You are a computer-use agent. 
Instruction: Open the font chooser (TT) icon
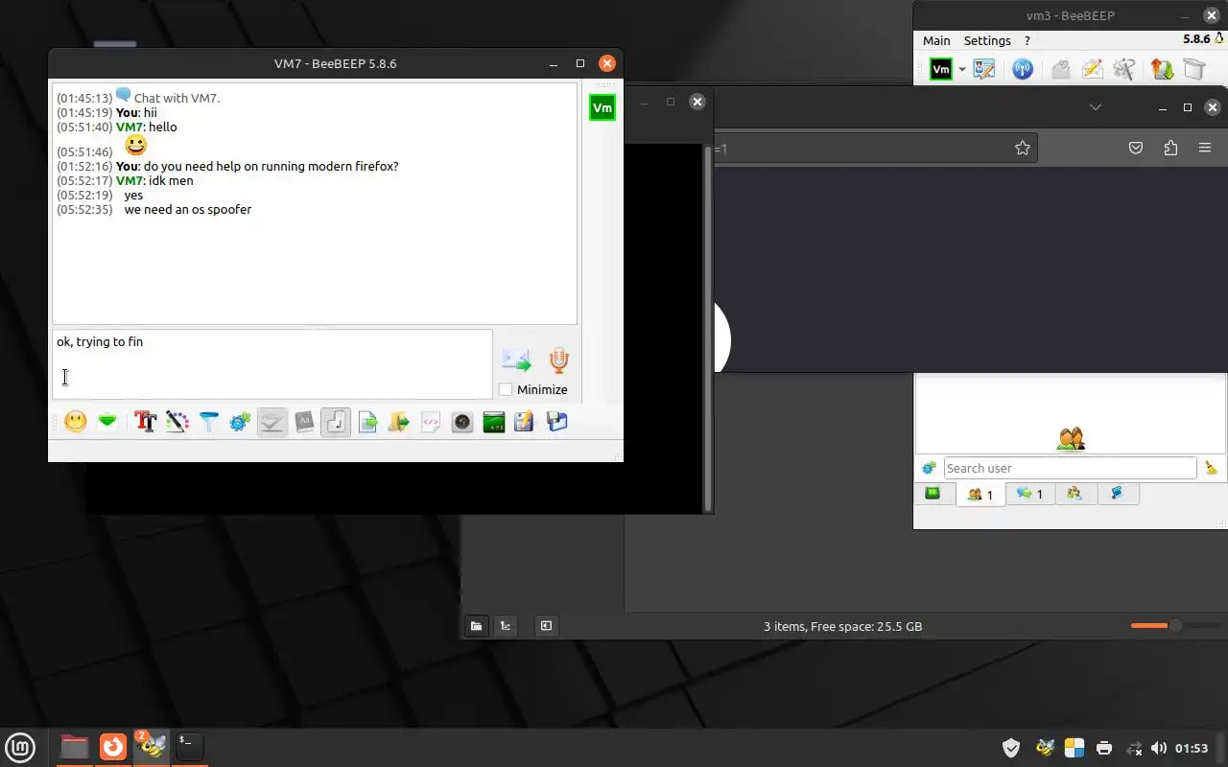[146, 422]
